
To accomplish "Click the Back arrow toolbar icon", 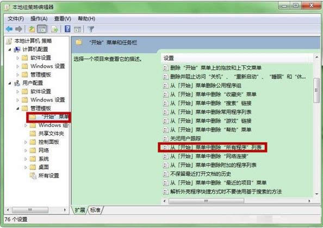I will coord(9,29).
